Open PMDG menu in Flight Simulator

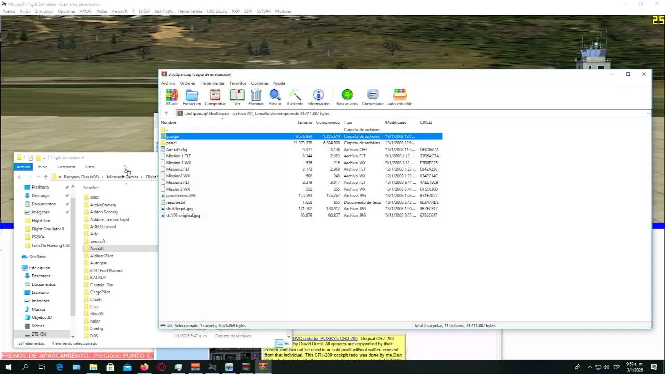(x=86, y=11)
